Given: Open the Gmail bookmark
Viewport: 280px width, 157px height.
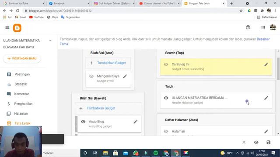Looking at the screenshot, I should [21, 17].
